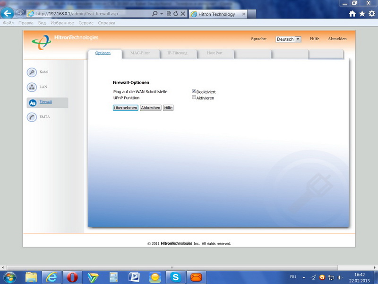This screenshot has height=284, width=378.
Task: Click the browser back arrow button
Action: [8, 14]
